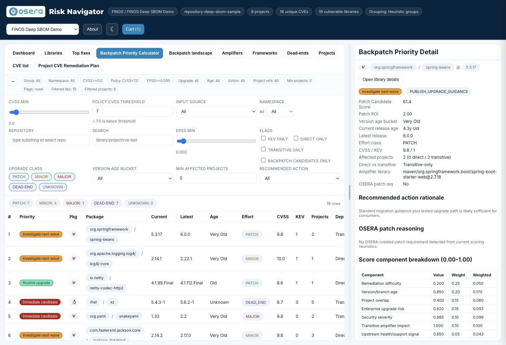The image size is (506, 345).
Task: Switch to Dashboard tab
Action: (24, 53)
